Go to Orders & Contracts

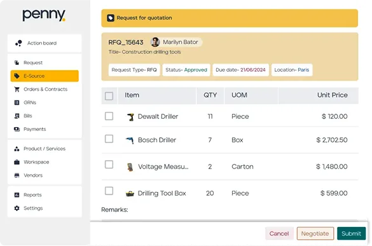(x=45, y=89)
